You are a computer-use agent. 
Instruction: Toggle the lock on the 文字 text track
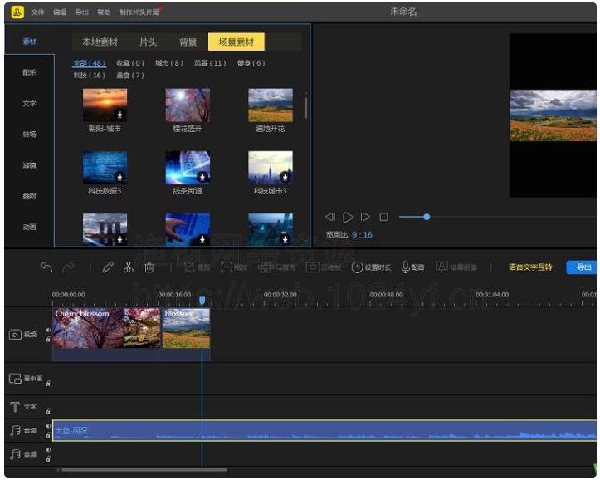(48, 411)
